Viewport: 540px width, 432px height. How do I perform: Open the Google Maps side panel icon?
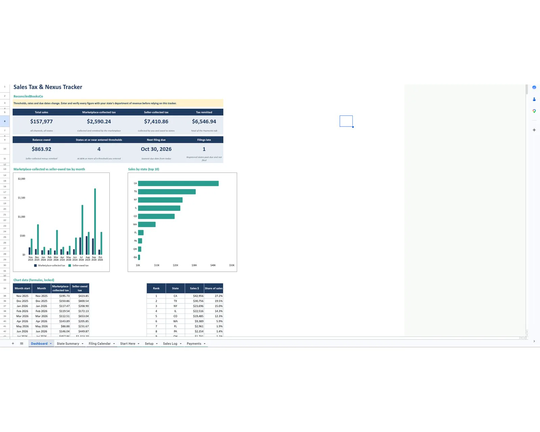point(534,111)
